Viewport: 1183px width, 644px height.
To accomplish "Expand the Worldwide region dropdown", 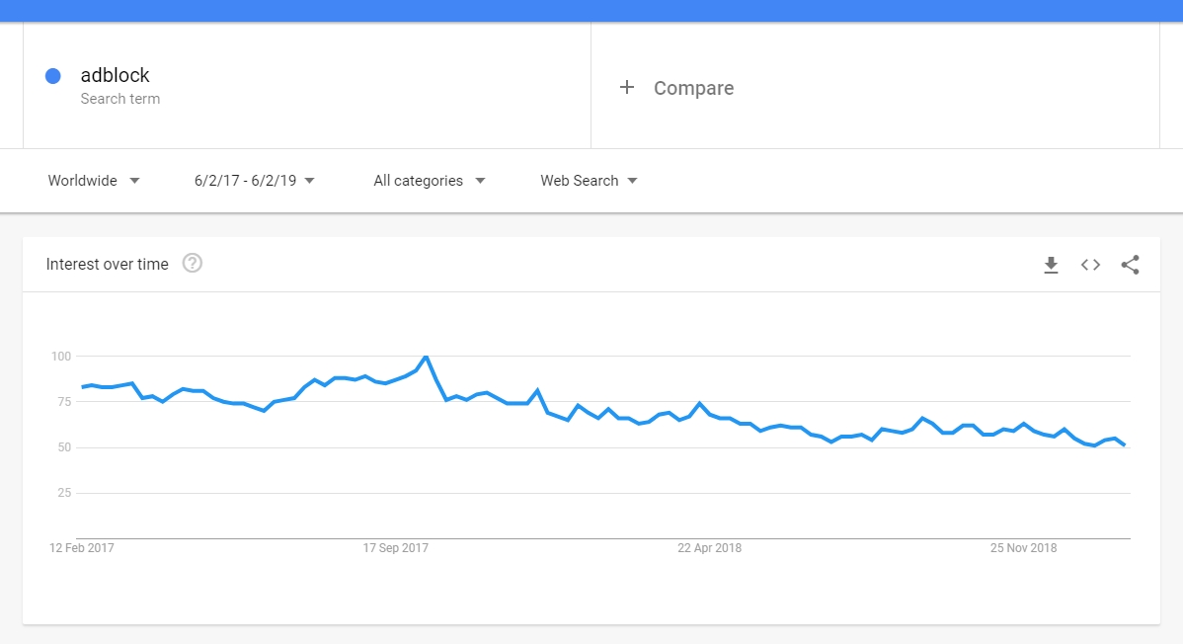I will 94,181.
